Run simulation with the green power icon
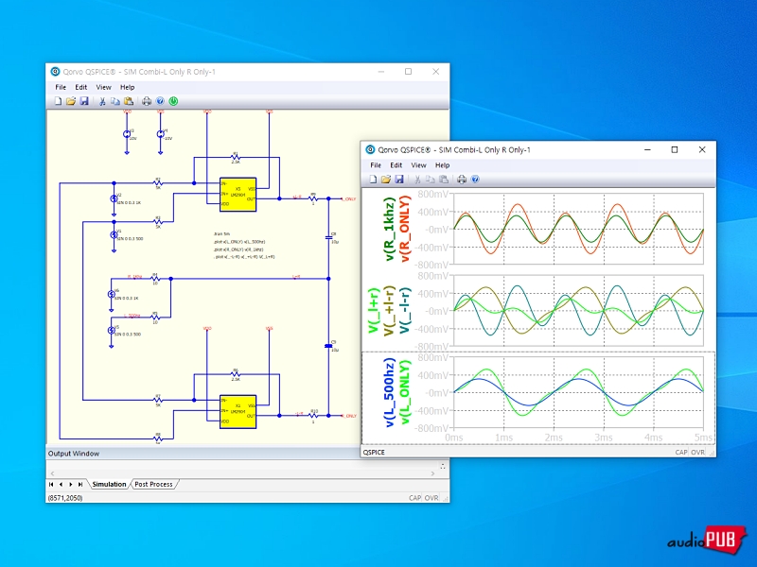The image size is (757, 567). coord(173,101)
